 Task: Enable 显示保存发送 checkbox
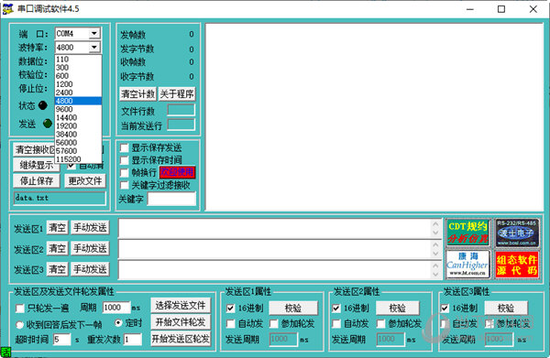124,147
